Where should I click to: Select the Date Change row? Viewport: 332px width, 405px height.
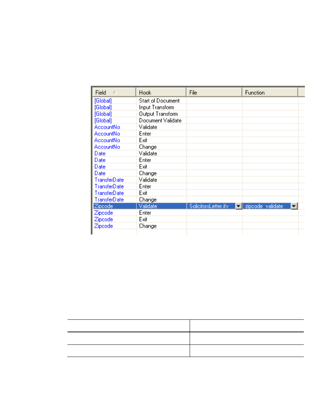(x=198, y=173)
